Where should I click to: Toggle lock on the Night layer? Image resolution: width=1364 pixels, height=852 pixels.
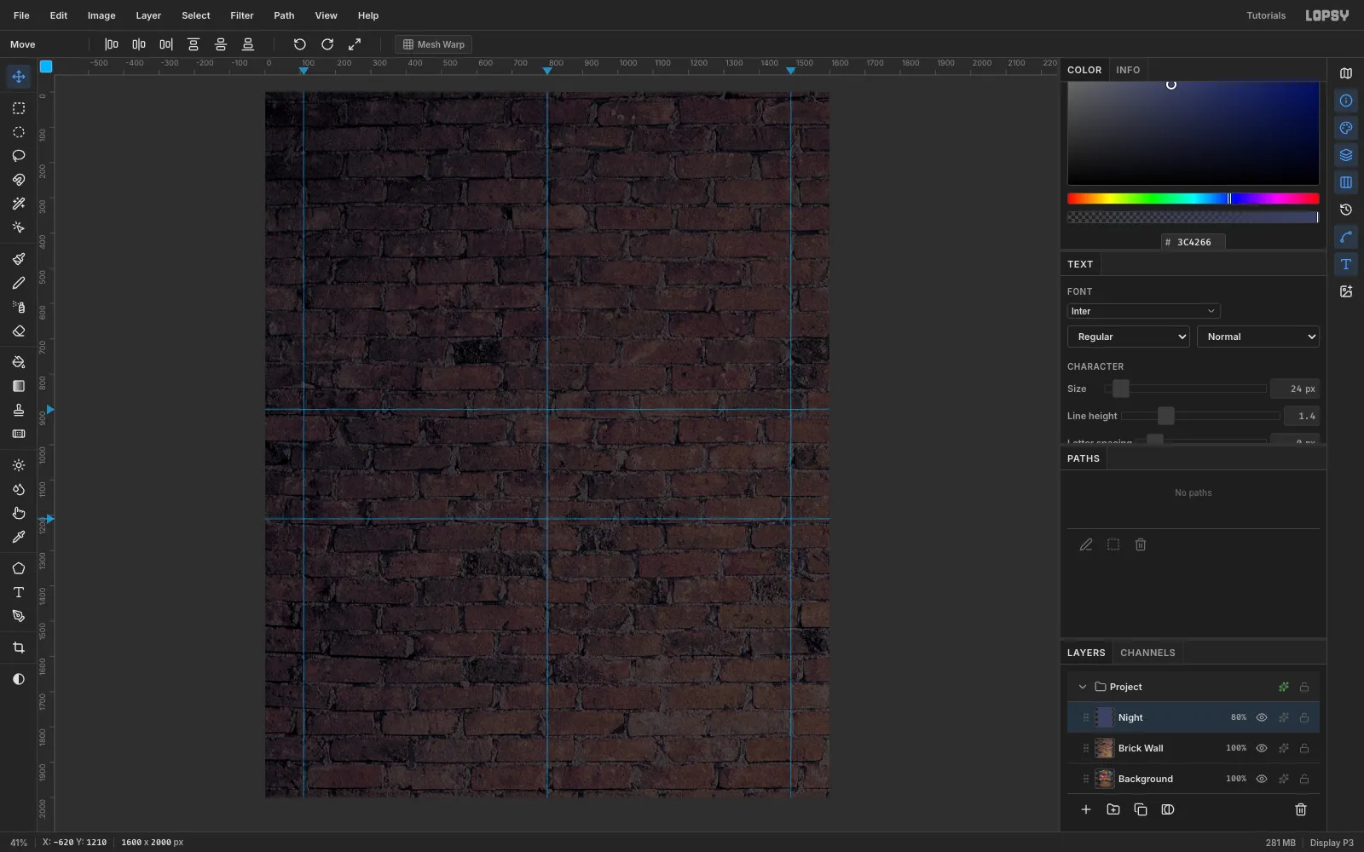[x=1304, y=717]
